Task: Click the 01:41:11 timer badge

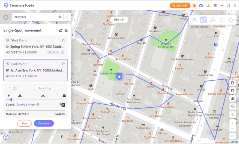Action: point(119,20)
